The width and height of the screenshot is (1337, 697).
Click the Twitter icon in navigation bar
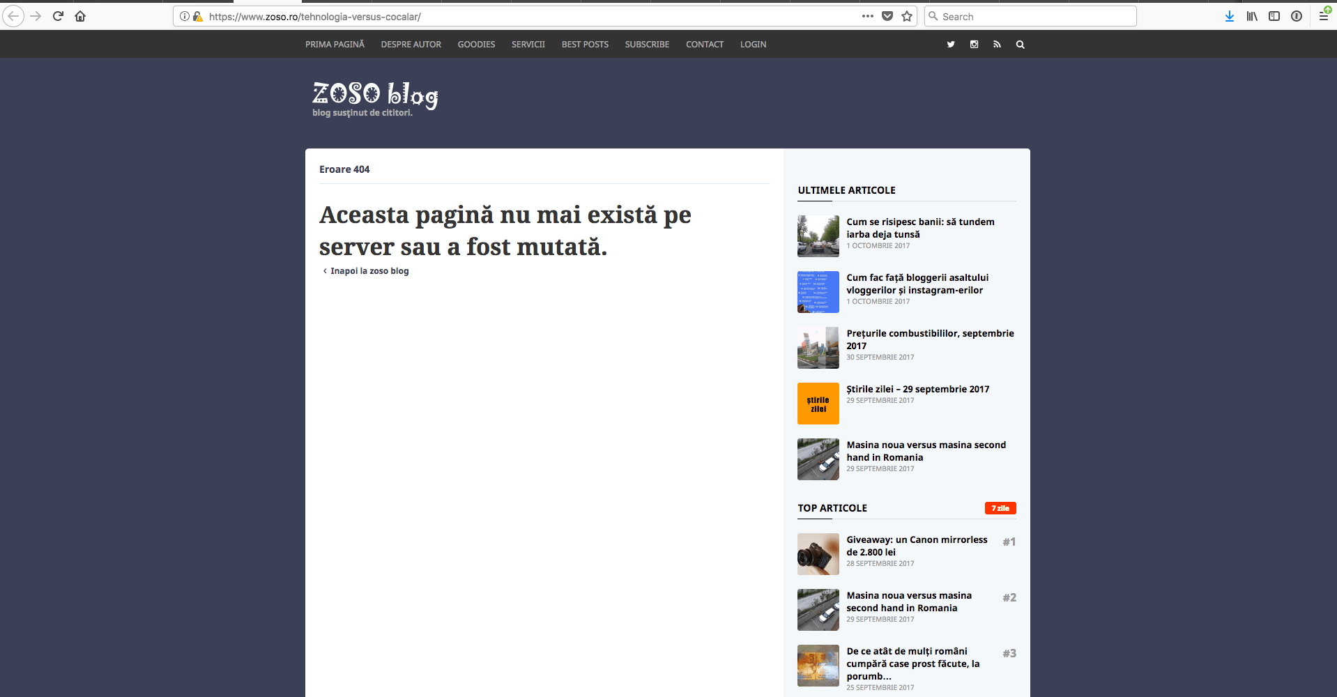pyautogui.click(x=950, y=45)
